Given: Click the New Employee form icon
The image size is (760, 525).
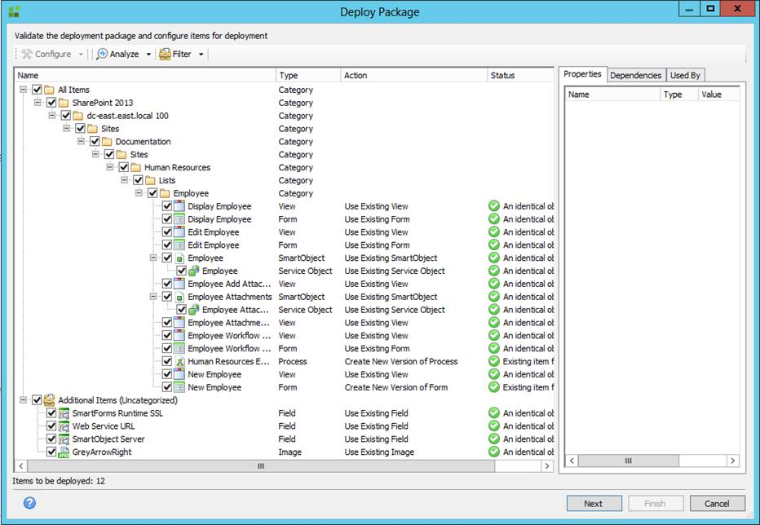Looking at the screenshot, I should [x=179, y=387].
